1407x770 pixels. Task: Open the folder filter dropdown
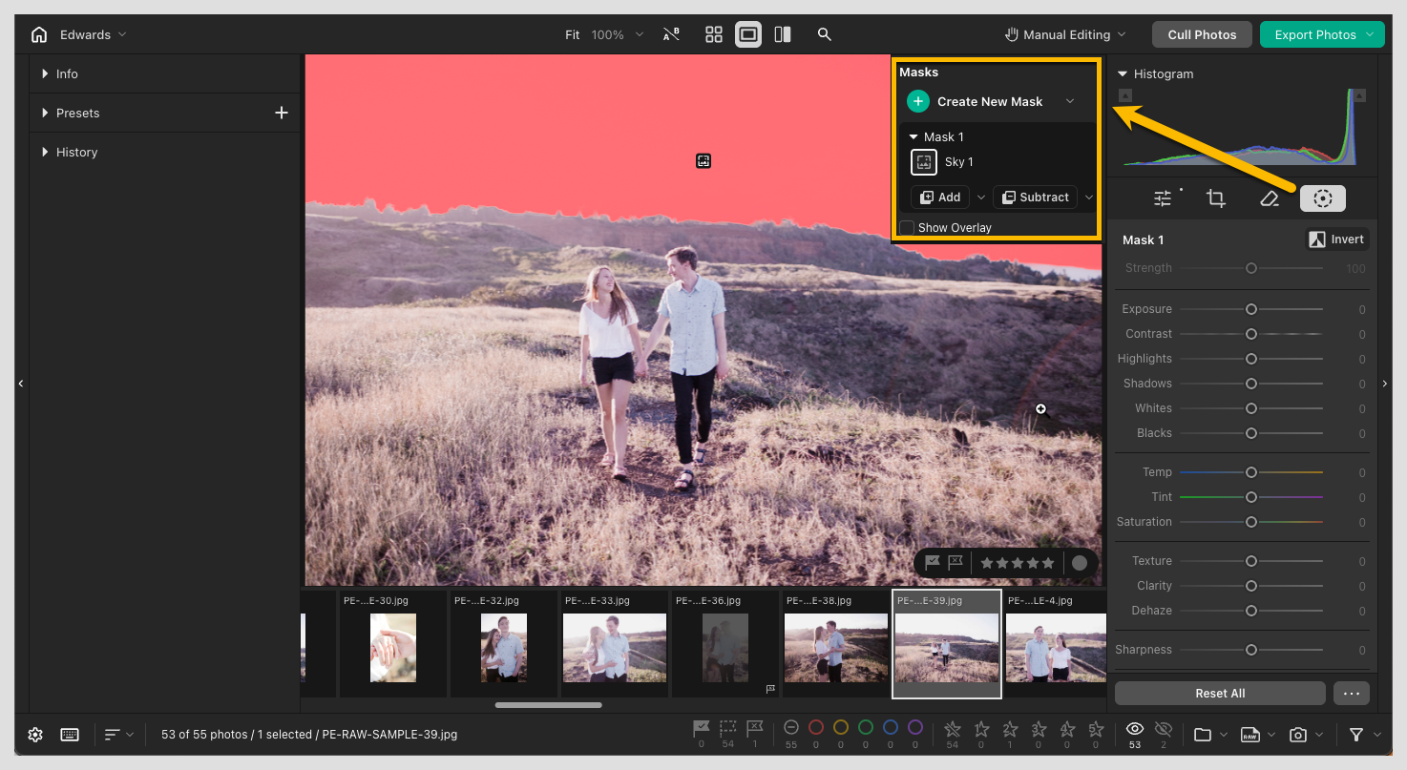point(1210,735)
